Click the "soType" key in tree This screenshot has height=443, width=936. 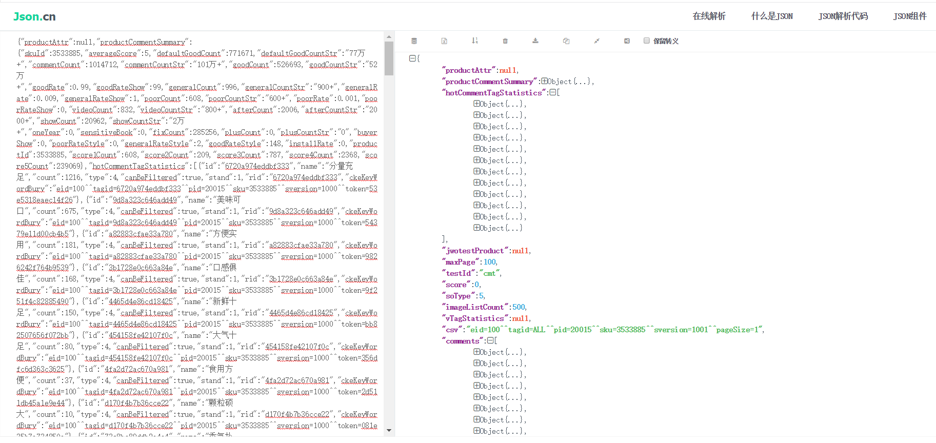(458, 296)
